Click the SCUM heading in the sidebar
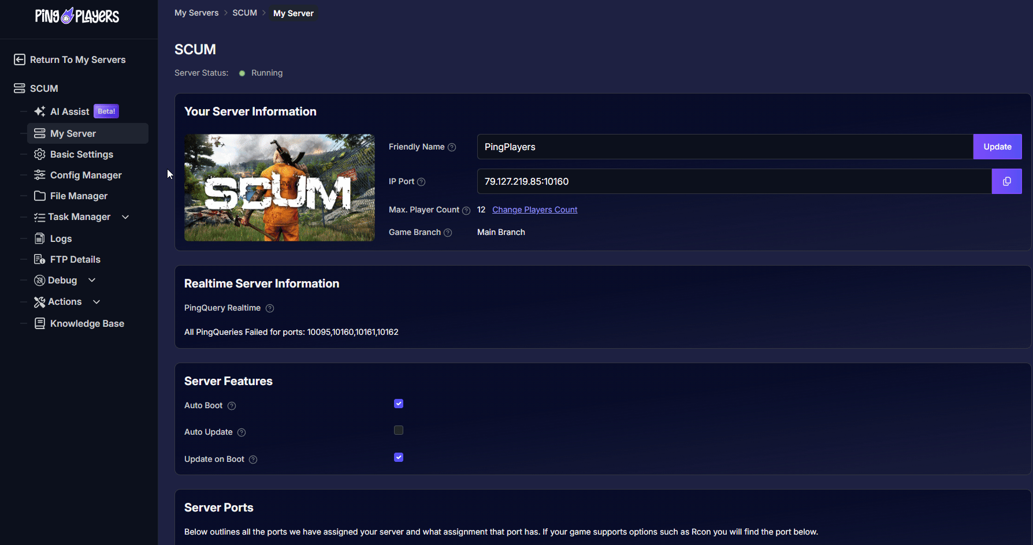Image resolution: width=1033 pixels, height=545 pixels. tap(44, 88)
